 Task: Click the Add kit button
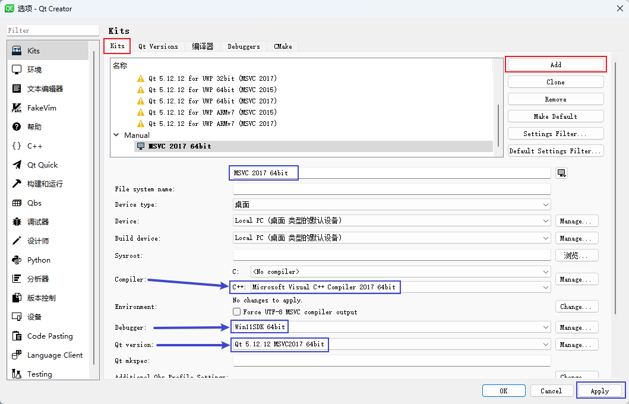click(555, 65)
